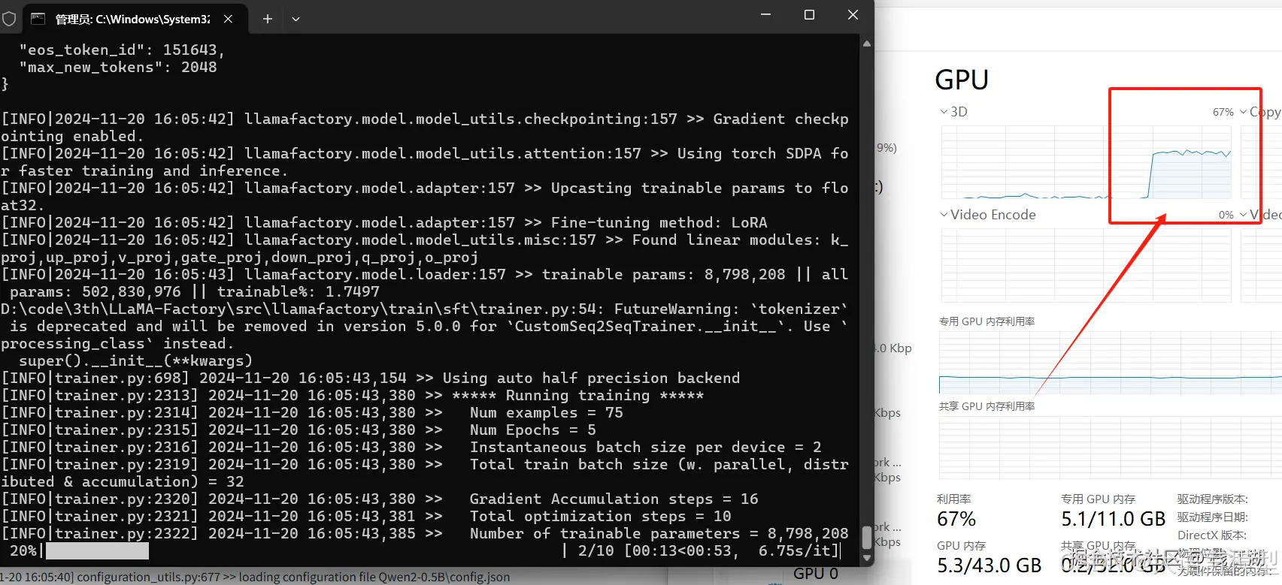This screenshot has width=1282, height=585.
Task: Click the 专用 GPU 内存利用率 graph
Action: tap(1110, 362)
